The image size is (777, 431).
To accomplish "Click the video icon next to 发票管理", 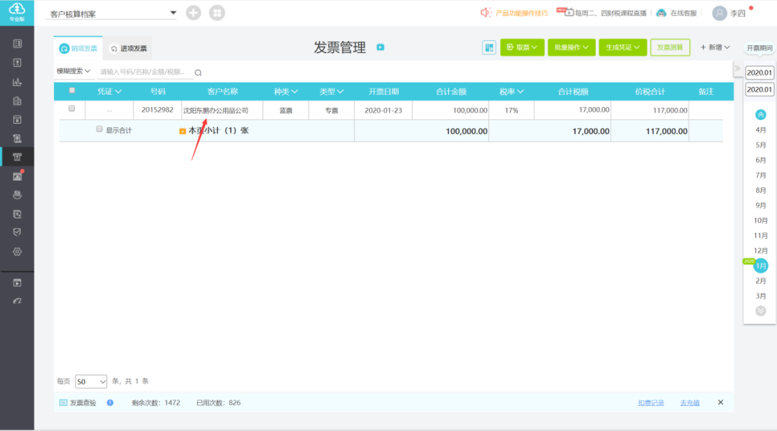I will 381,47.
